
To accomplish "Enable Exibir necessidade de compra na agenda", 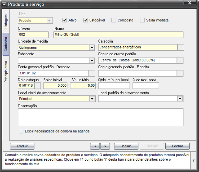I will click(x=21, y=131).
